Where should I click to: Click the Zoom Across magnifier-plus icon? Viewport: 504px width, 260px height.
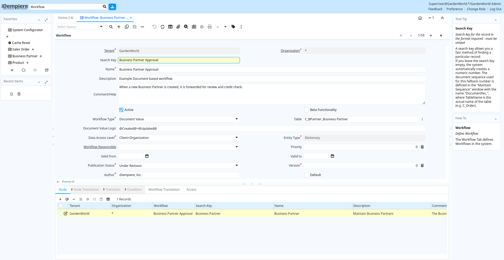point(186,27)
